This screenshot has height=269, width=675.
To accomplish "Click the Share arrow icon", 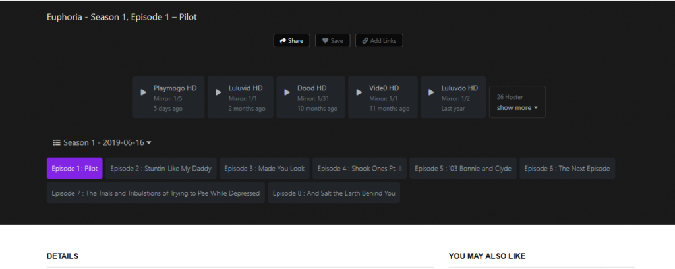I will (x=283, y=41).
